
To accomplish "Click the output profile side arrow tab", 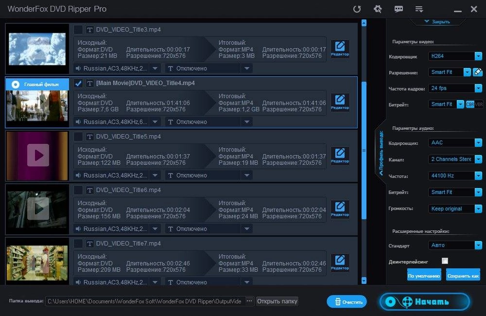I will (x=381, y=153).
